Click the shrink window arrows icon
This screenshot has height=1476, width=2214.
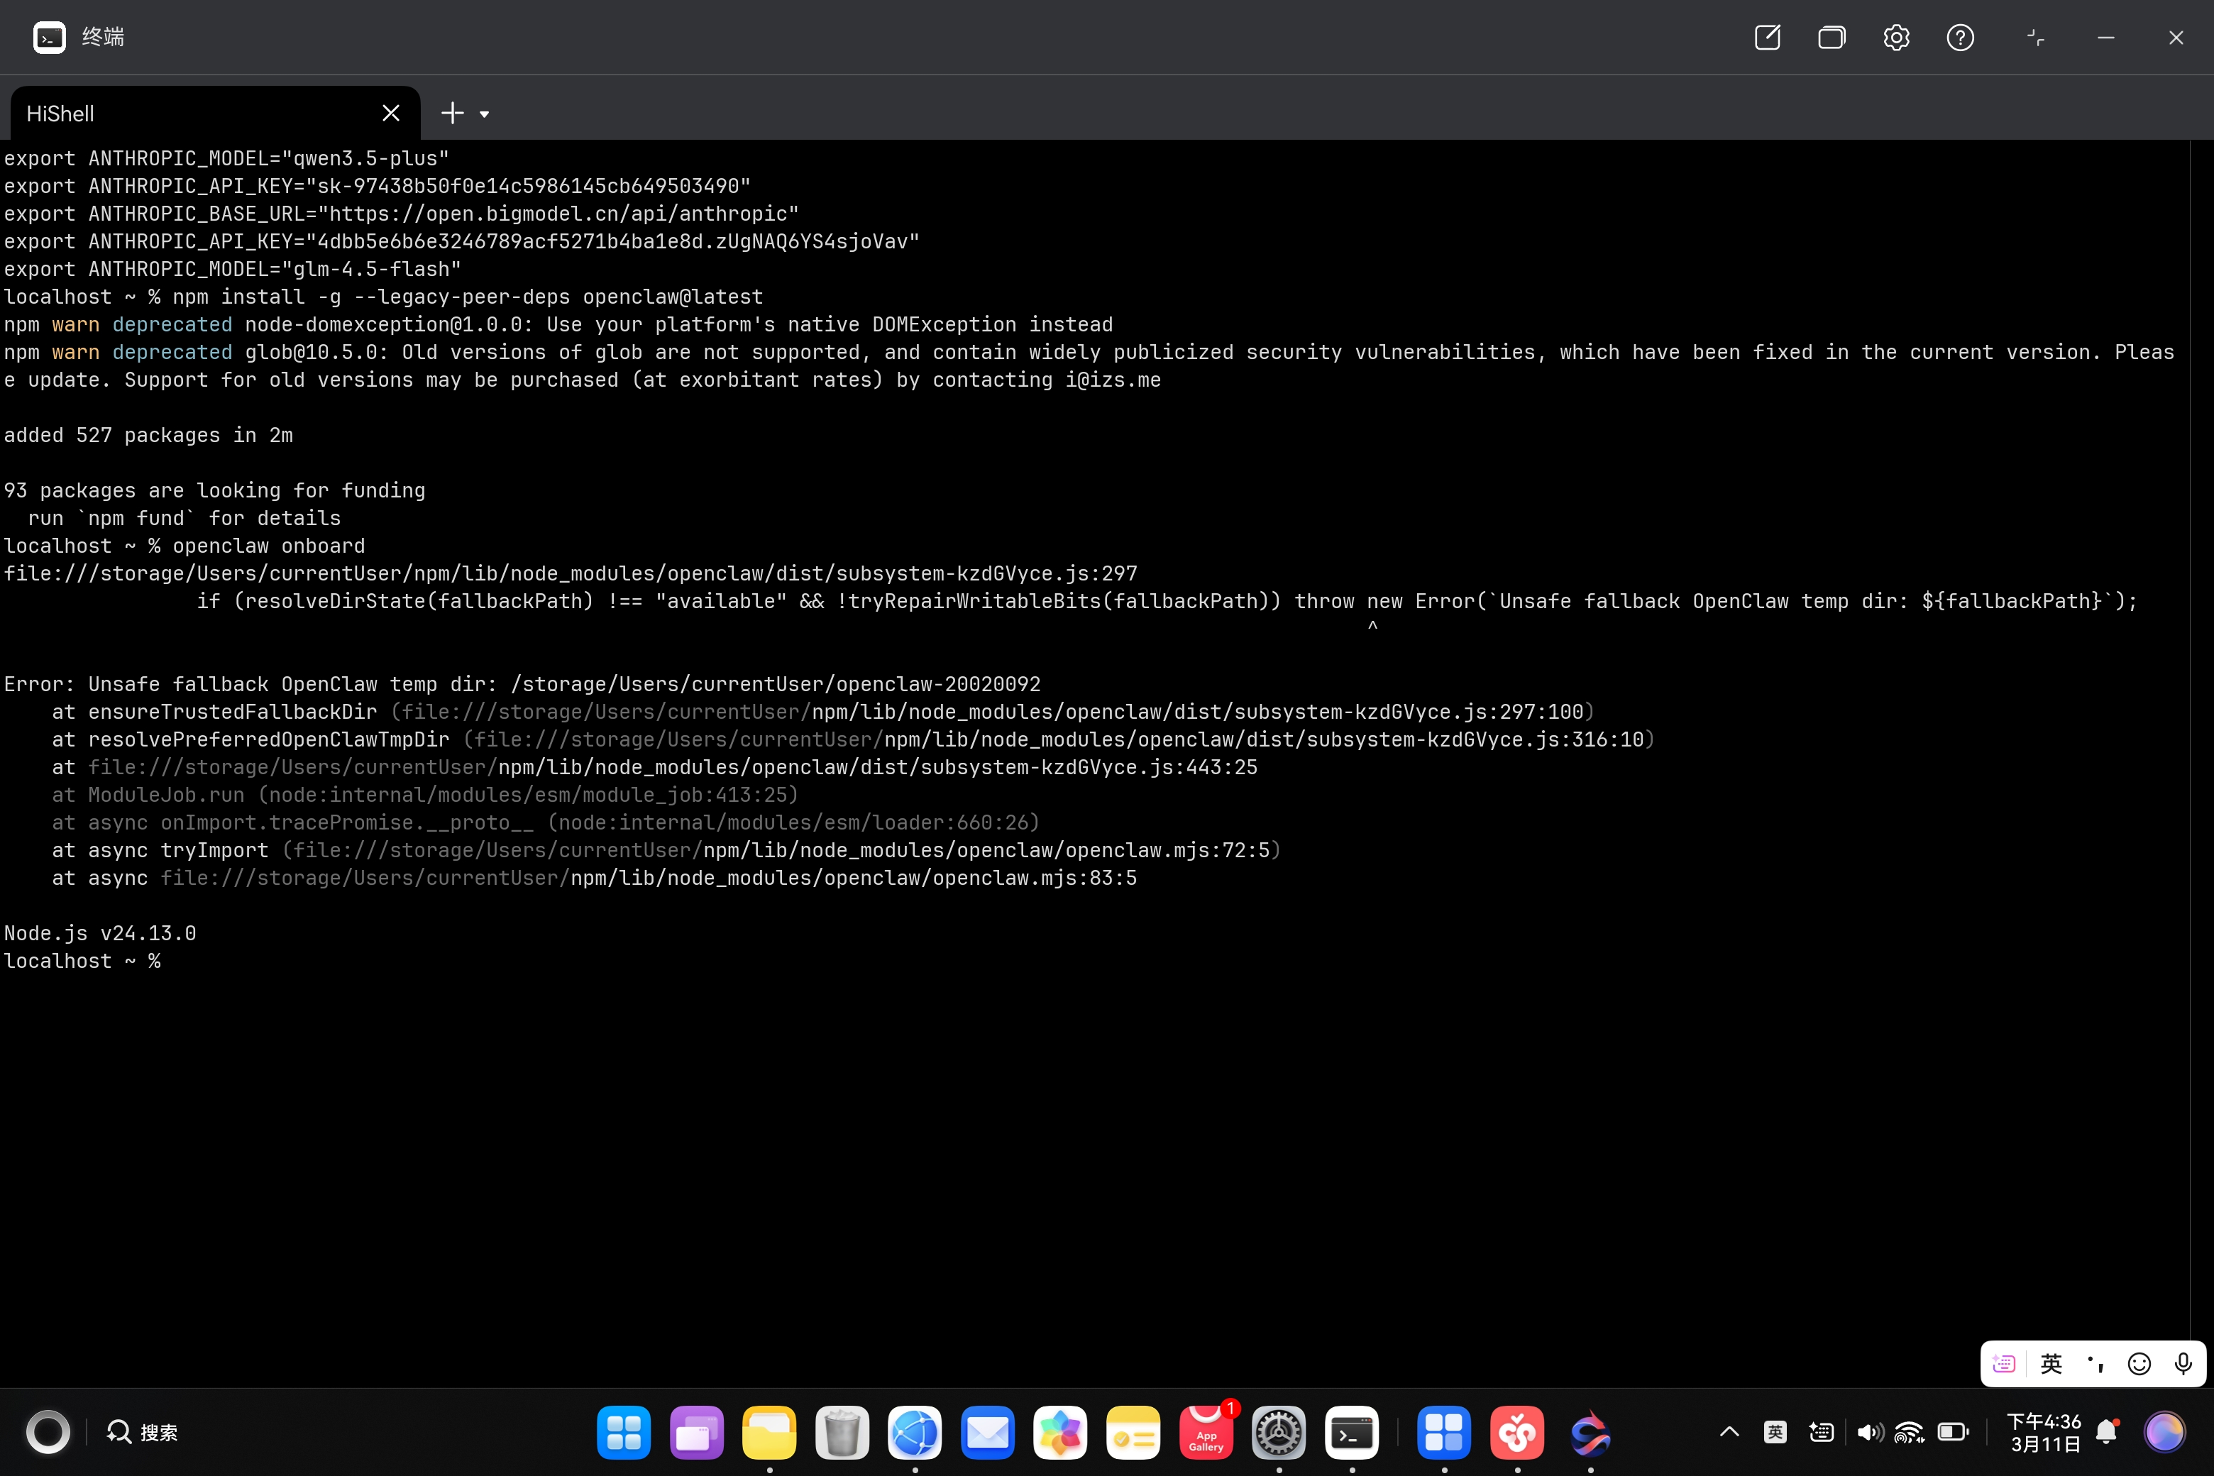2035,38
